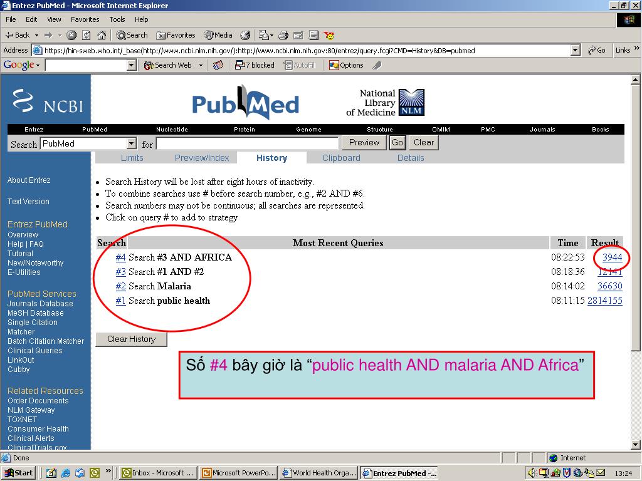This screenshot has height=481, width=642.
Task: Click the scrollbar down arrow
Action: [x=636, y=445]
